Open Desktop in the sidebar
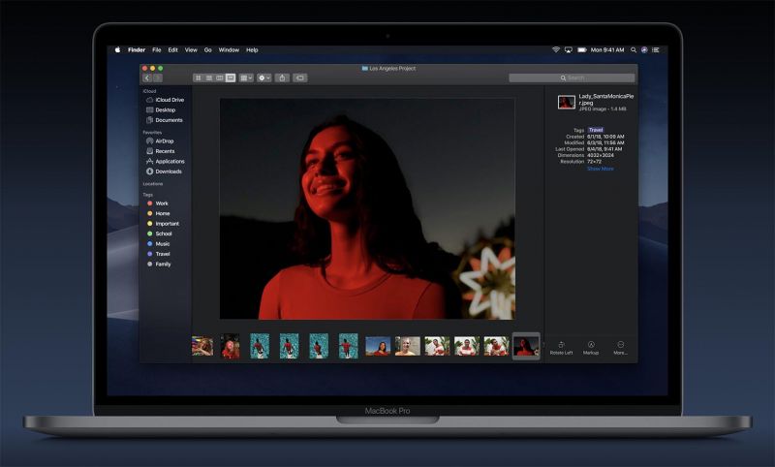775x467 pixels. [x=161, y=109]
